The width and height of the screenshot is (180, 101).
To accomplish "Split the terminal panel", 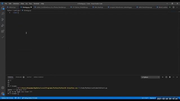I will (166, 77).
